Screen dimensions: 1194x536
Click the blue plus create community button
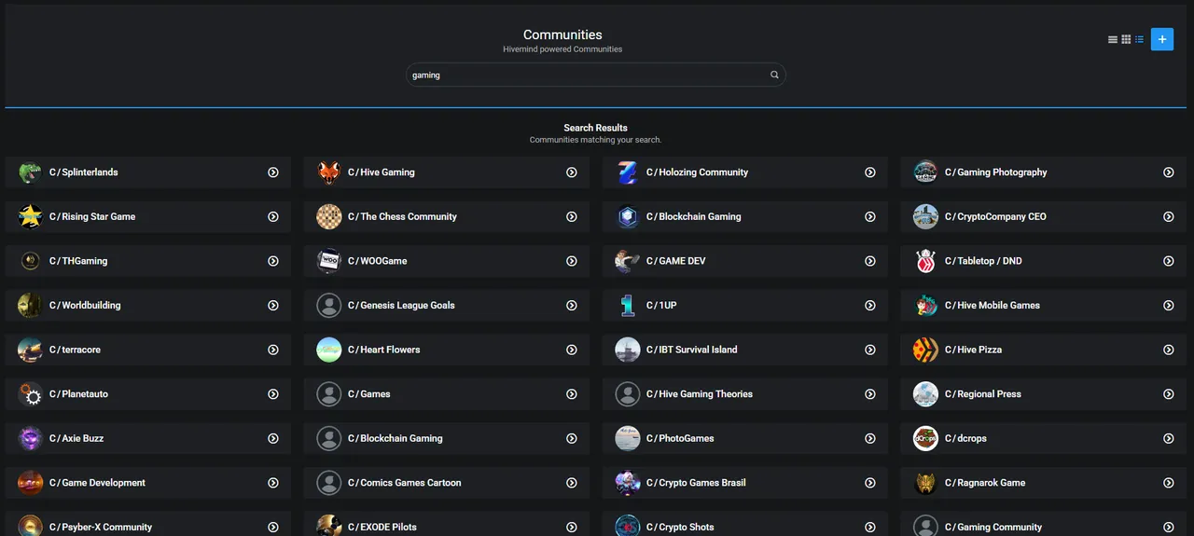click(x=1161, y=39)
